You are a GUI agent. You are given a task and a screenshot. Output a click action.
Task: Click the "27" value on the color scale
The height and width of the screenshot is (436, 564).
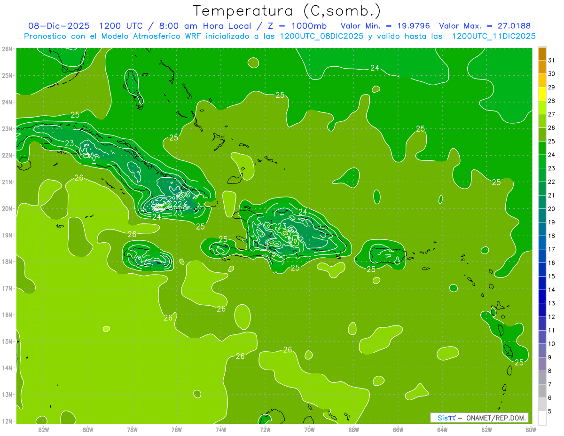pyautogui.click(x=551, y=114)
